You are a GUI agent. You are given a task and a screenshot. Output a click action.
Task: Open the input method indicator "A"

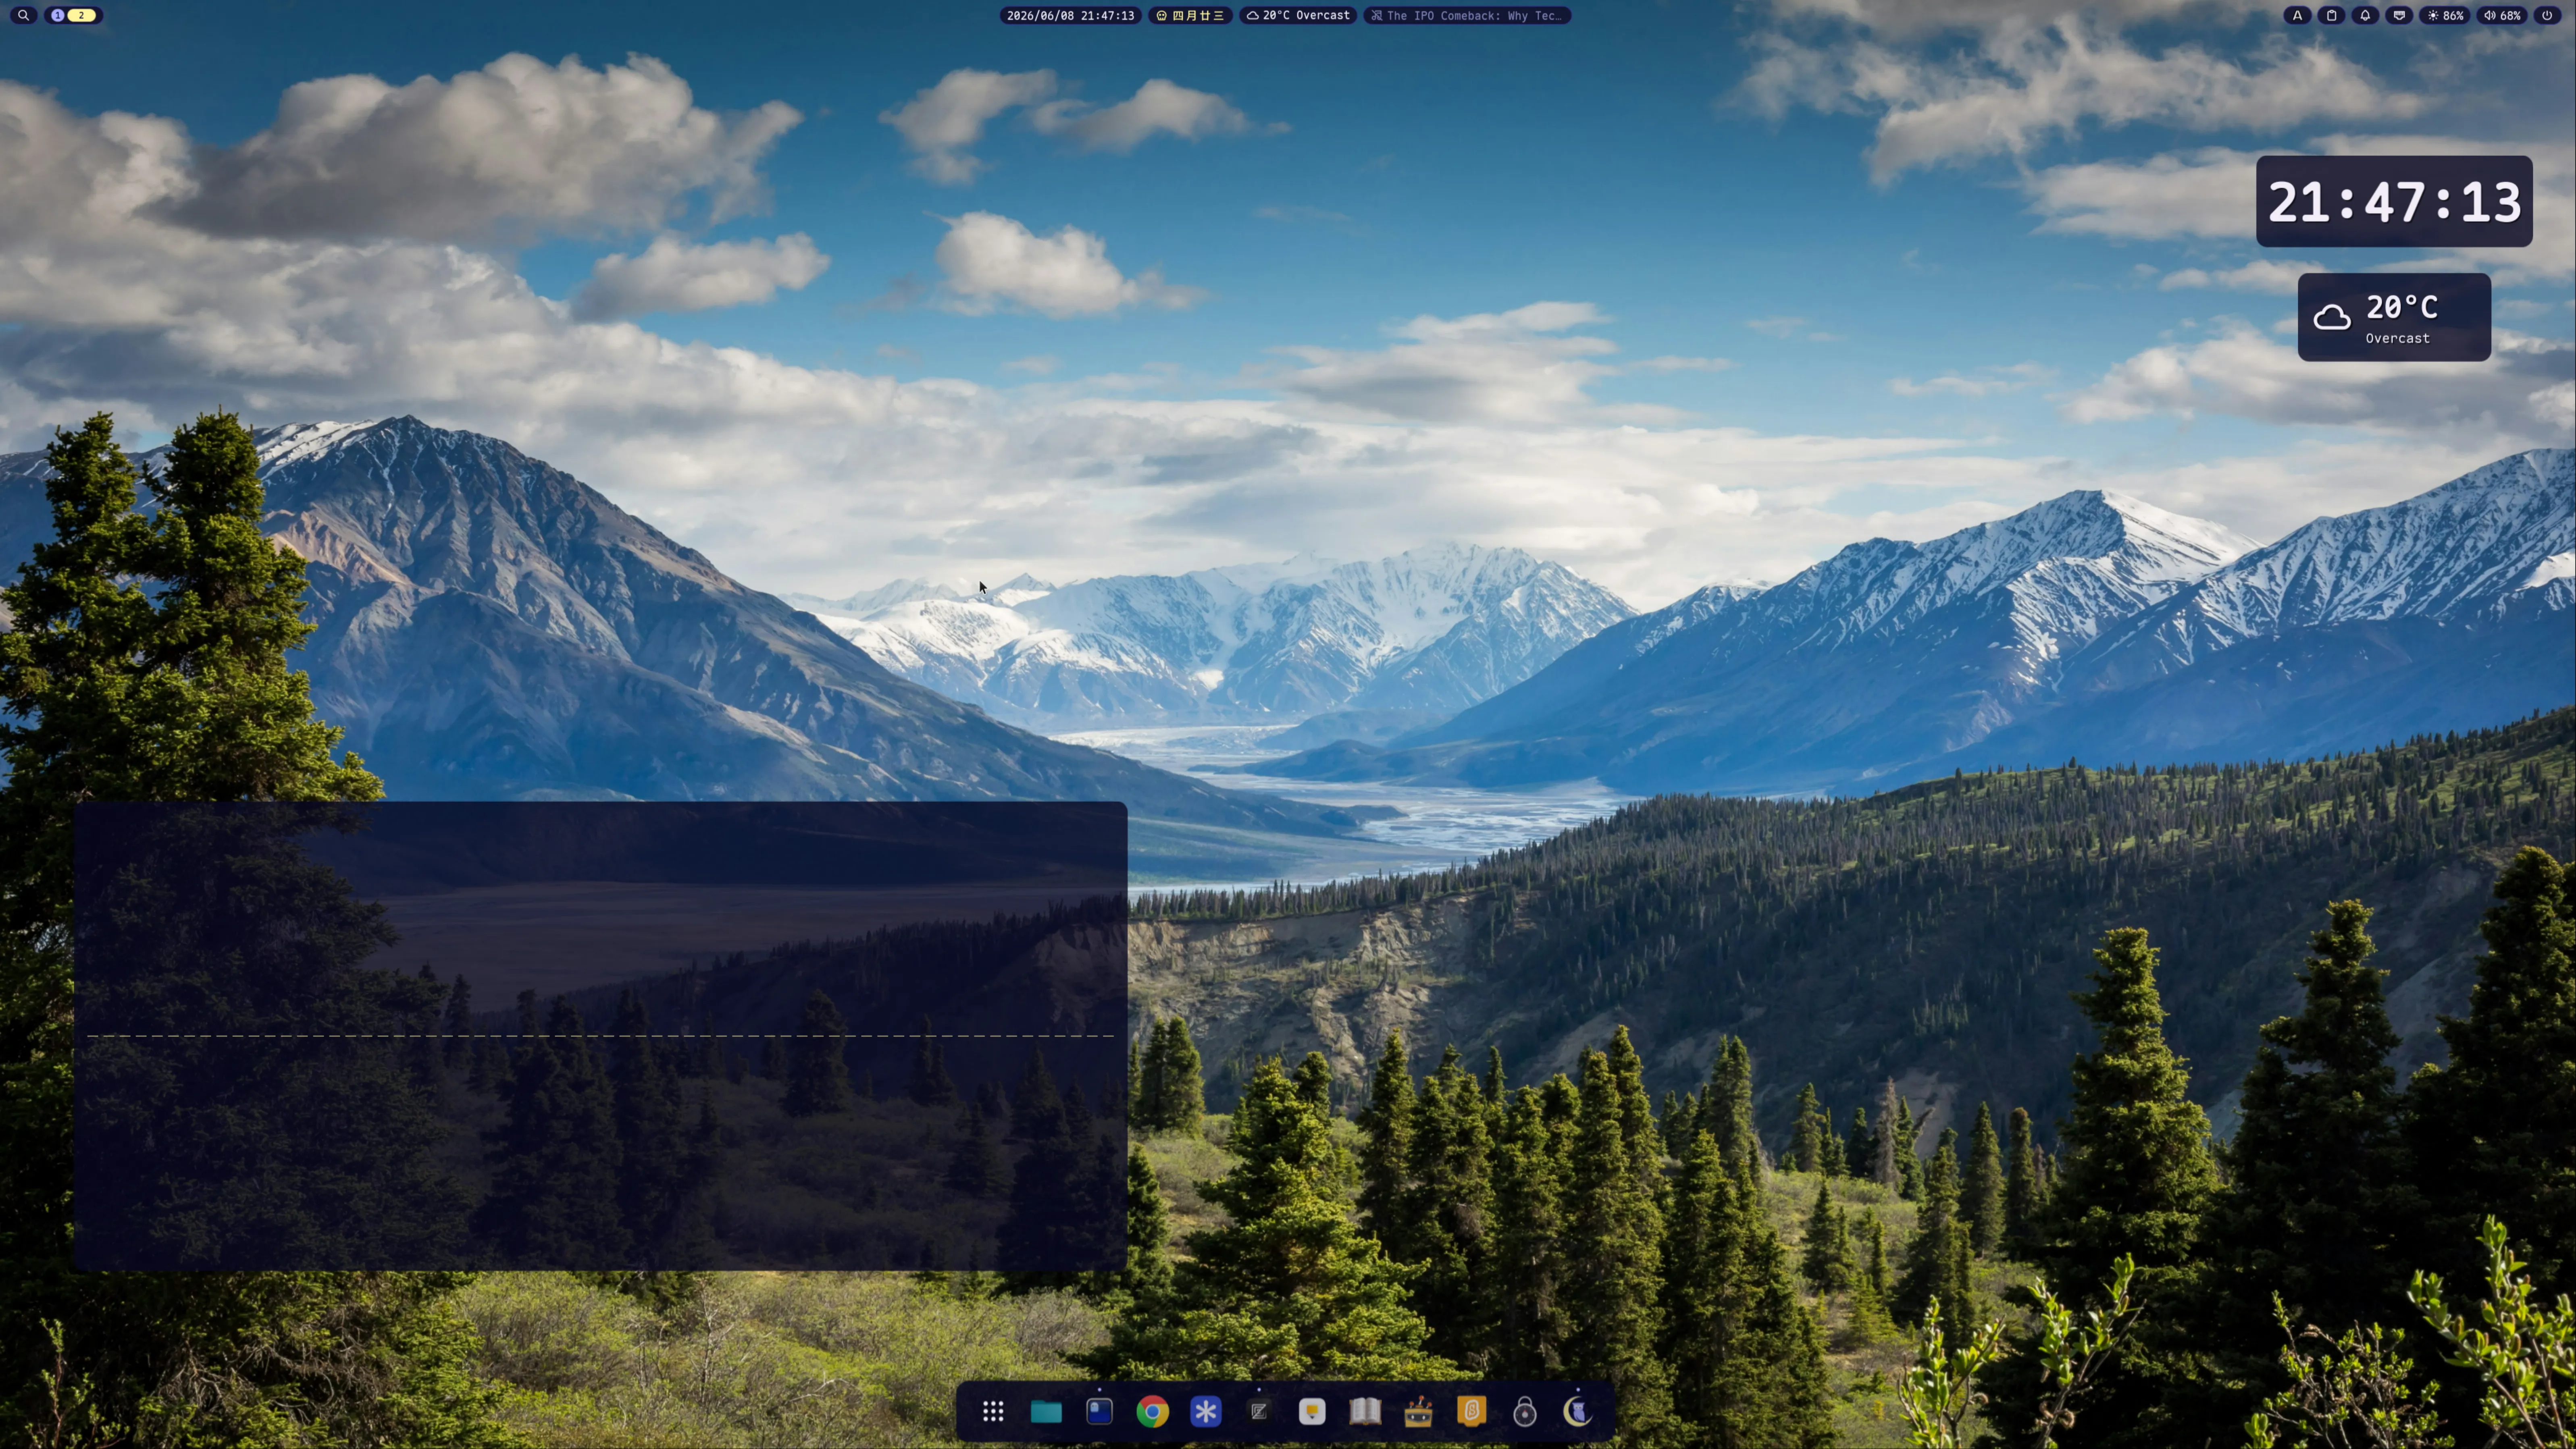pyautogui.click(x=2297, y=15)
